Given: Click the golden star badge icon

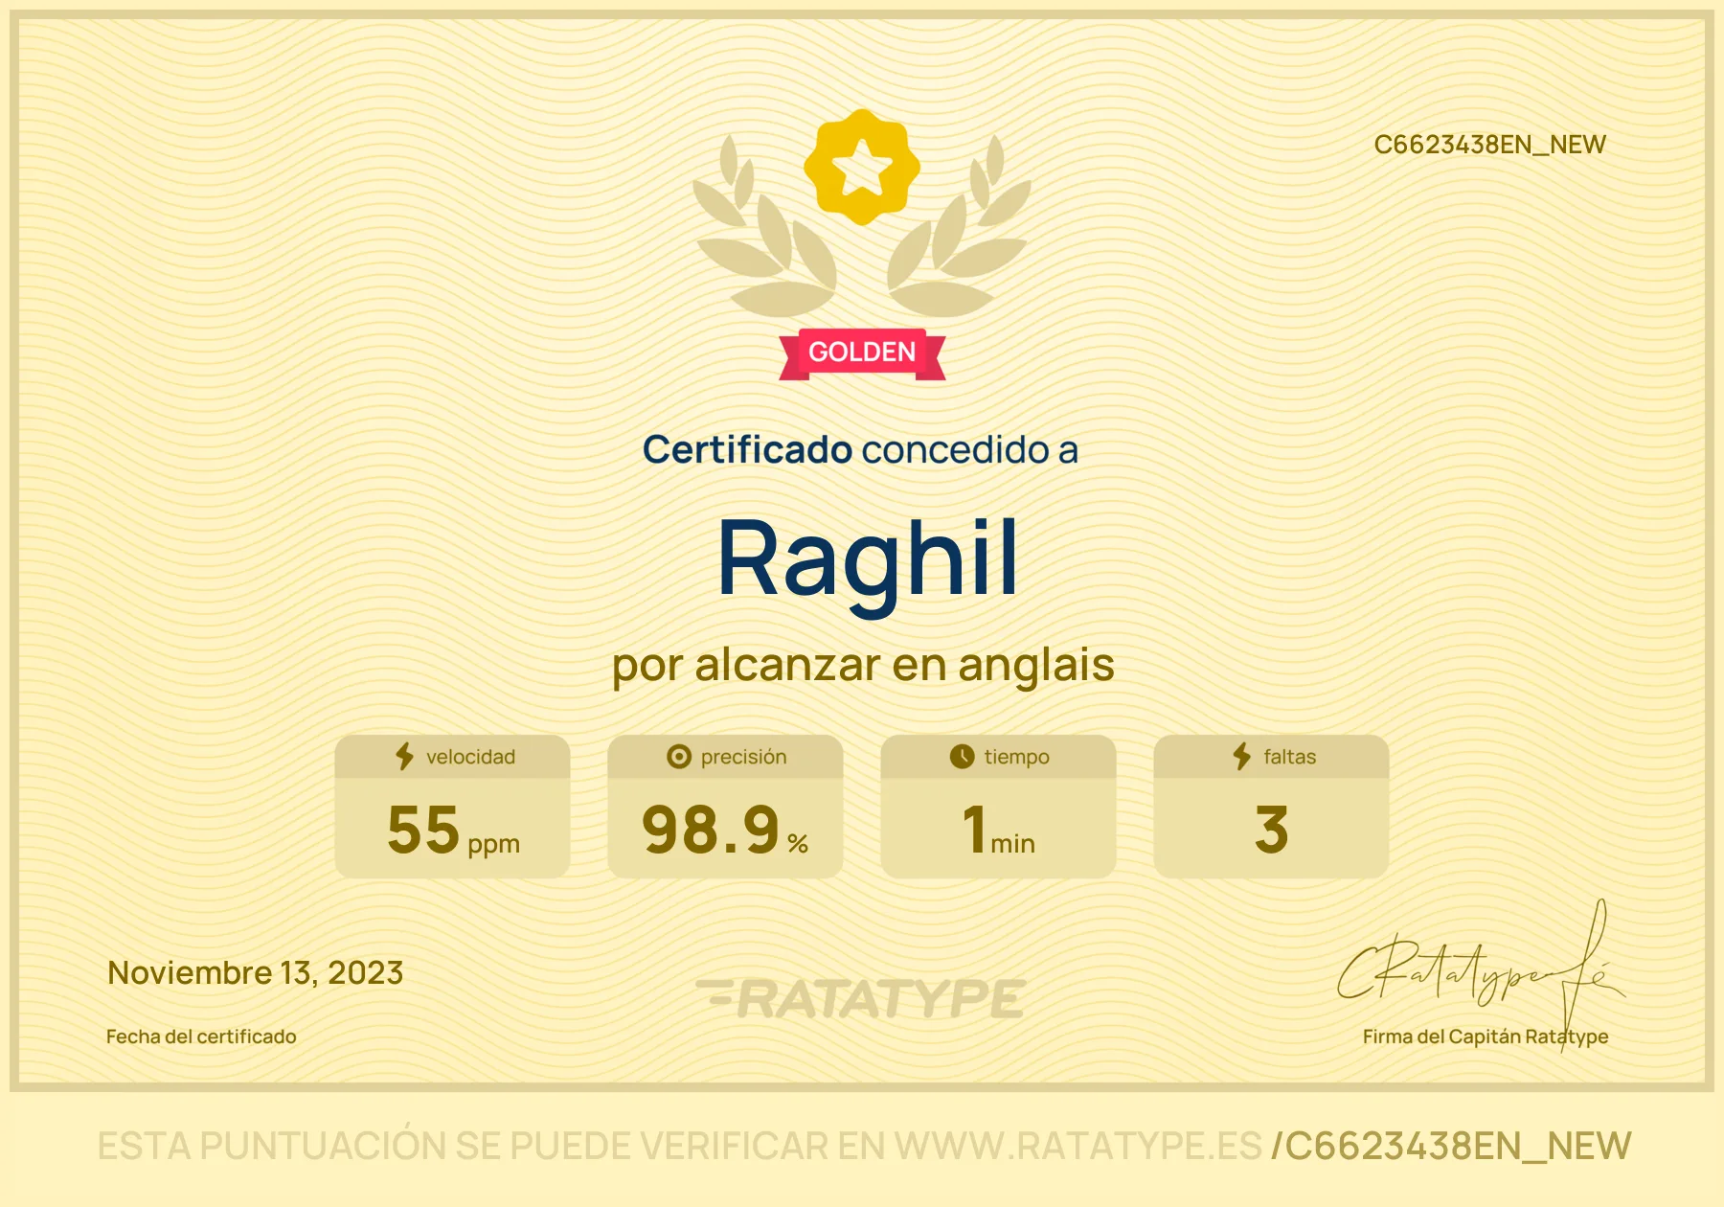Looking at the screenshot, I should [x=862, y=168].
